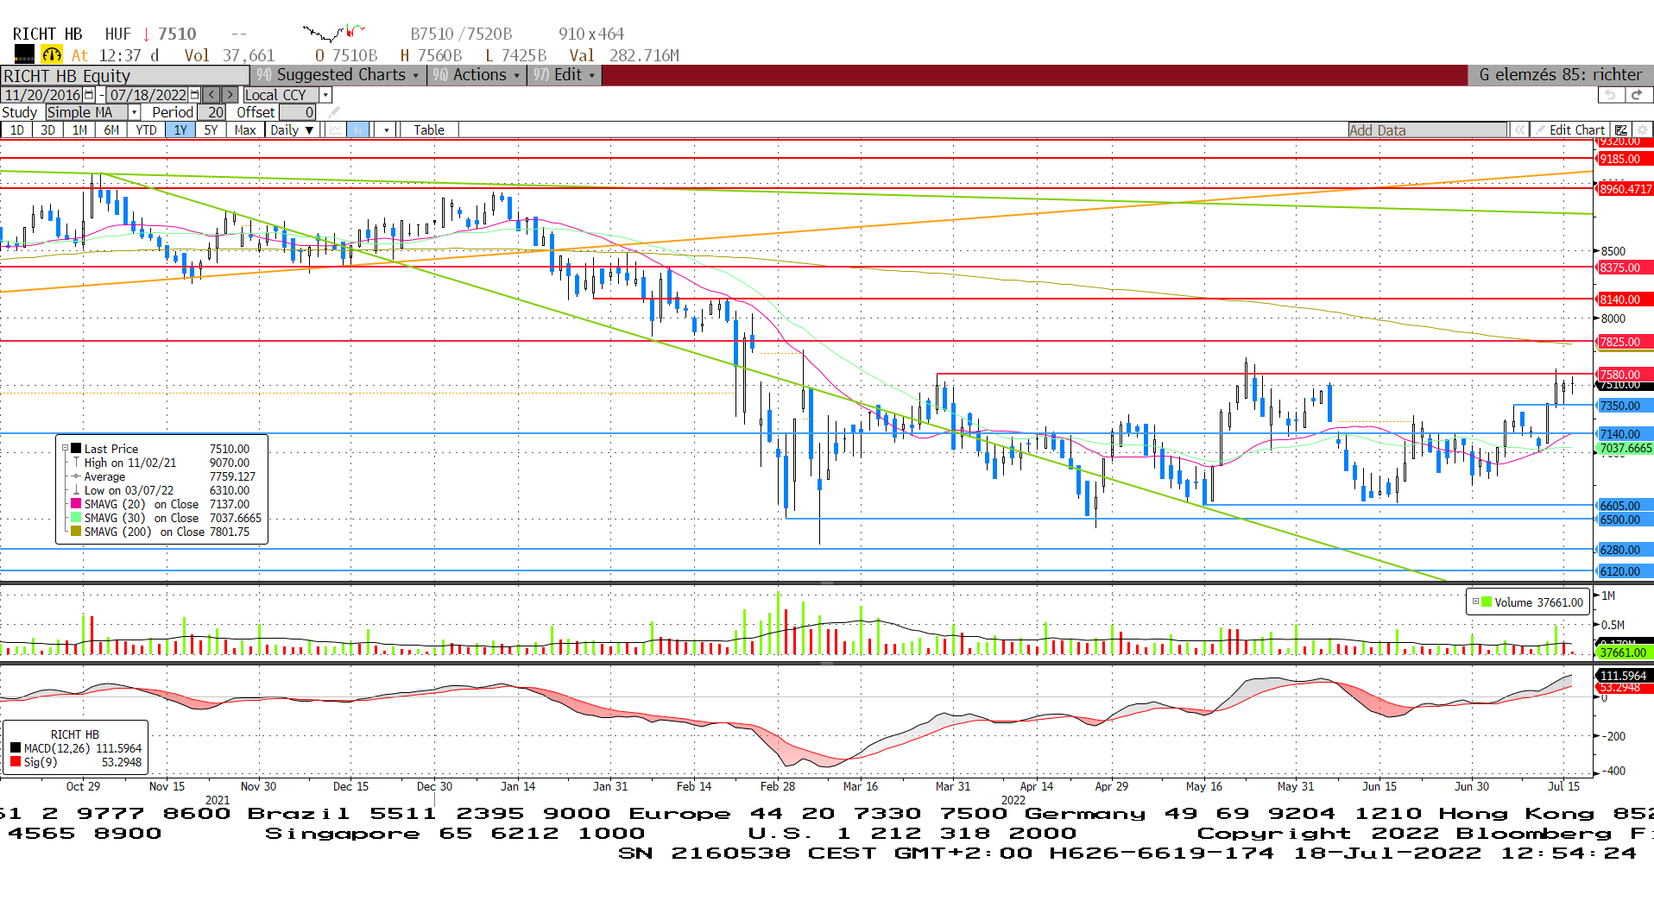Click the pencil icon beside Offset field
The image size is (1654, 901).
335,112
